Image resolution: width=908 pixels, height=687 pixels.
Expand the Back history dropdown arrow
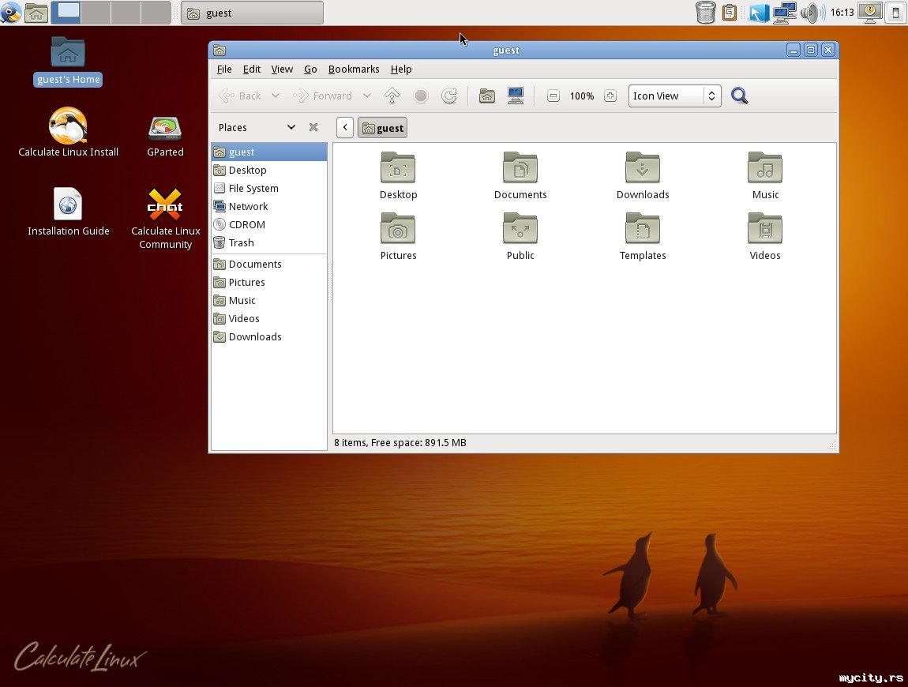point(275,96)
